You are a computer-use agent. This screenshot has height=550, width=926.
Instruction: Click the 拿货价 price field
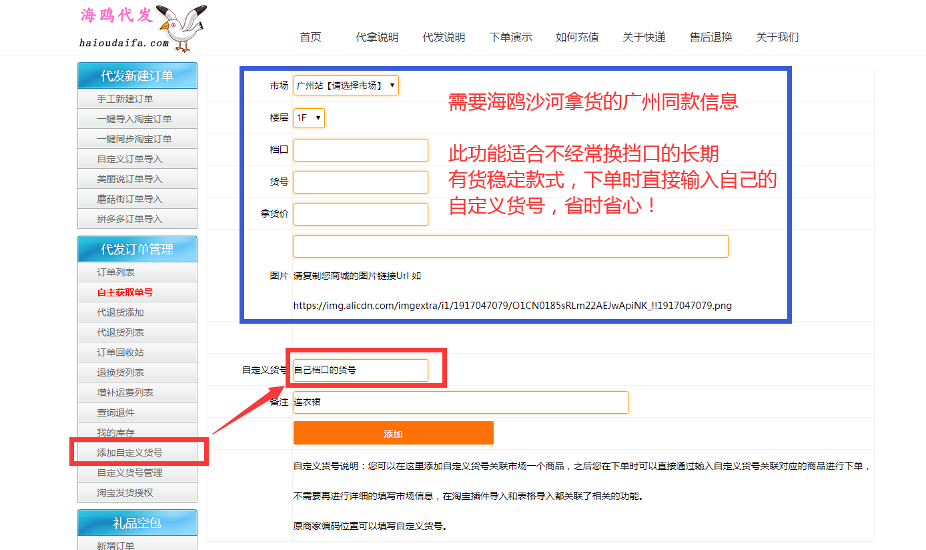360,214
